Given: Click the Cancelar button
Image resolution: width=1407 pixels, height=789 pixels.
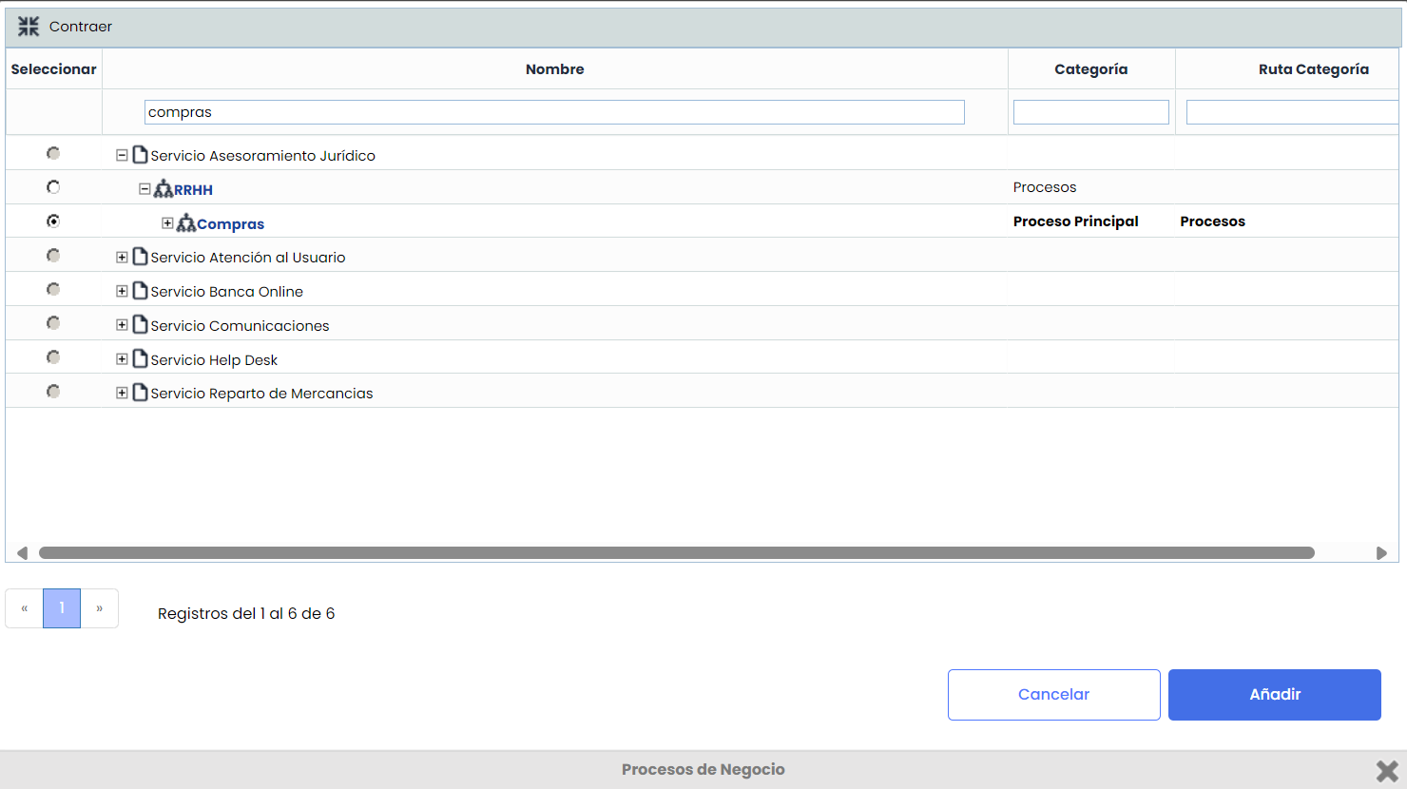Looking at the screenshot, I should (1053, 695).
